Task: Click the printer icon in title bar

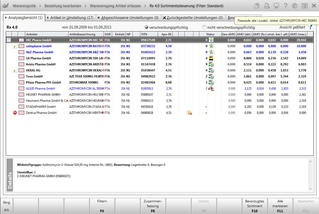Action: click(267, 6)
